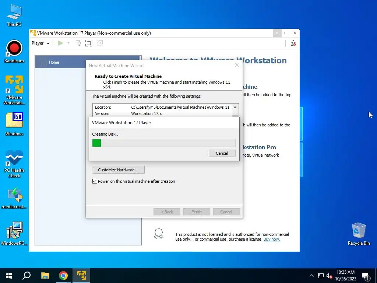This screenshot has width=377, height=283.
Task: Click Cancel in New Virtual Machine Wizard
Action: point(226,212)
